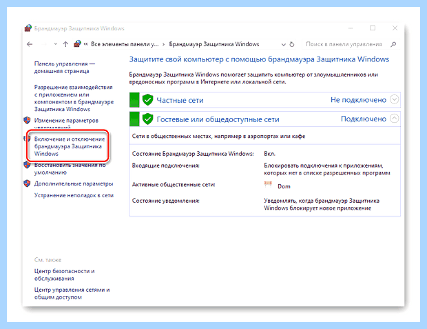Screen dimensions: 427x329
Task: Click 'Сети в общественных местах' description text
Action: point(218,136)
